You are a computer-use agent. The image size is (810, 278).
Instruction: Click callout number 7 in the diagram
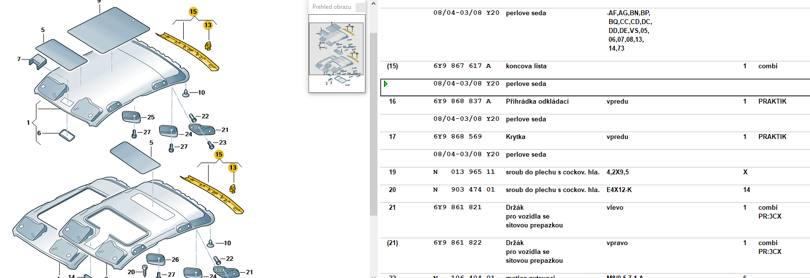(19, 59)
